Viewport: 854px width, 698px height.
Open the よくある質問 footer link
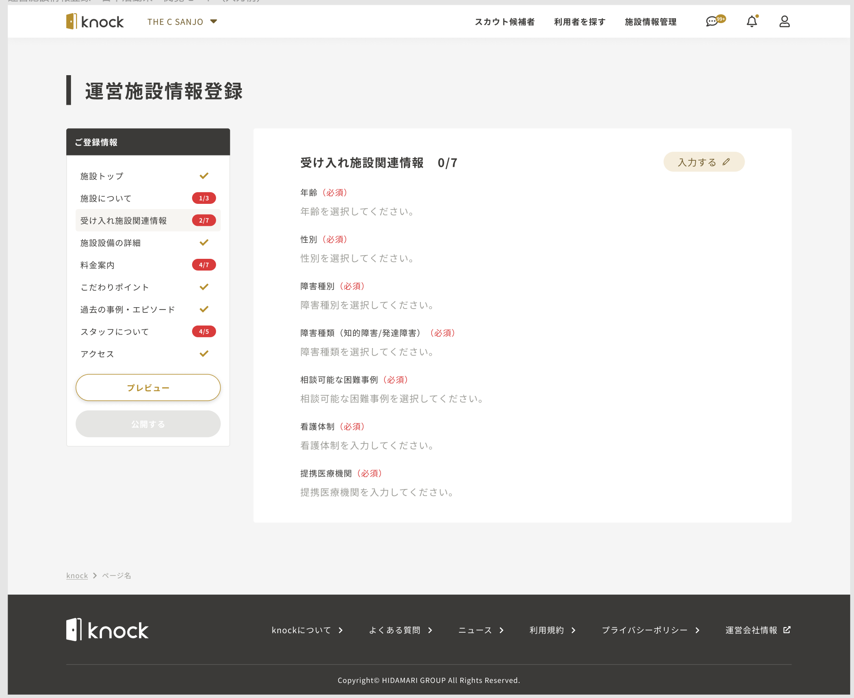[x=401, y=630]
